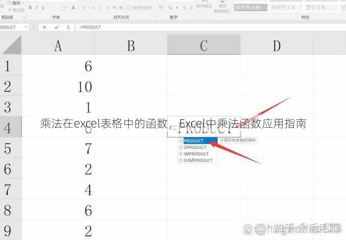346x240 pixels.
Task: Click cell A5 containing 7
Action: coord(58,148)
